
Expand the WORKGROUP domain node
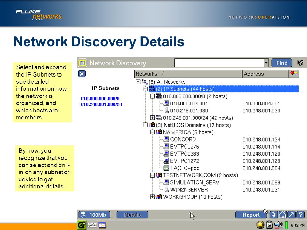click(152, 197)
